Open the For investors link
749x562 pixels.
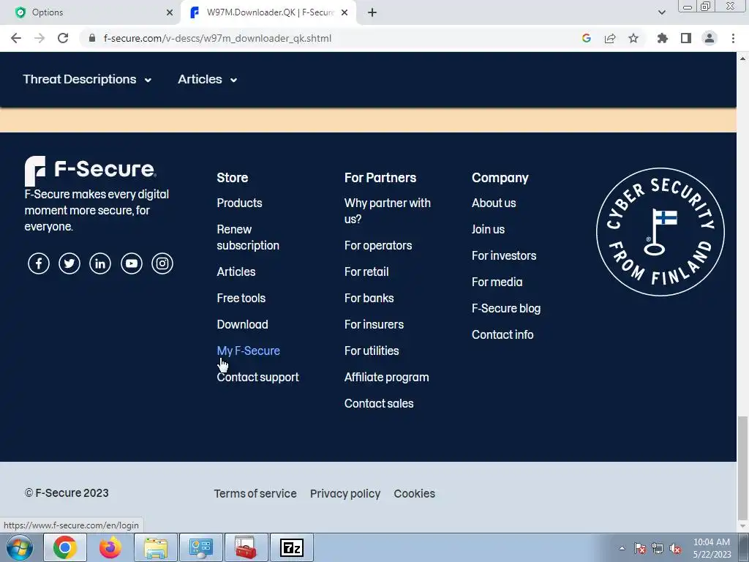tap(504, 255)
